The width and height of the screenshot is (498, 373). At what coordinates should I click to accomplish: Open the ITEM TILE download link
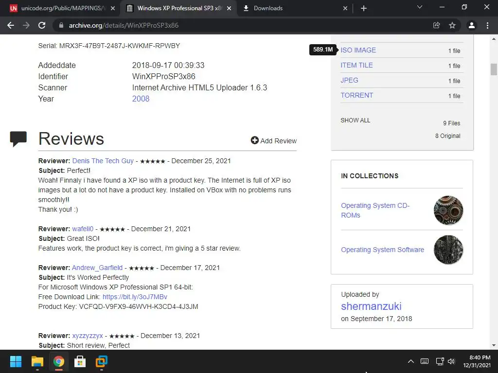click(356, 65)
